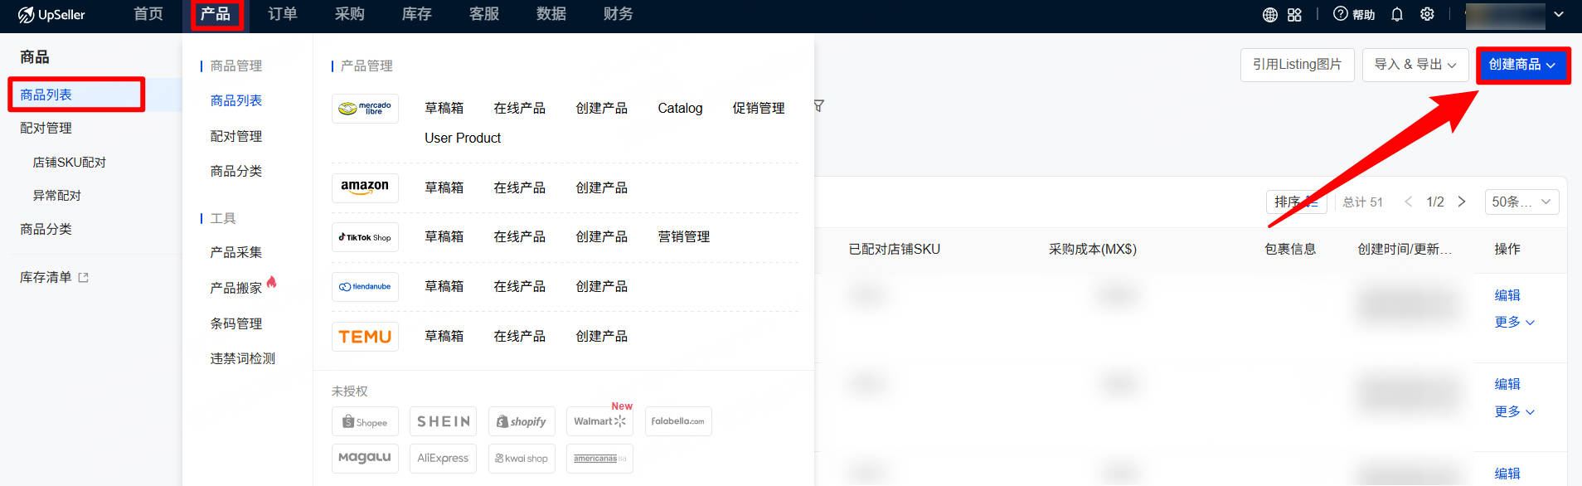The image size is (1582, 486).
Task: Open the 采购 top menu
Action: [350, 14]
